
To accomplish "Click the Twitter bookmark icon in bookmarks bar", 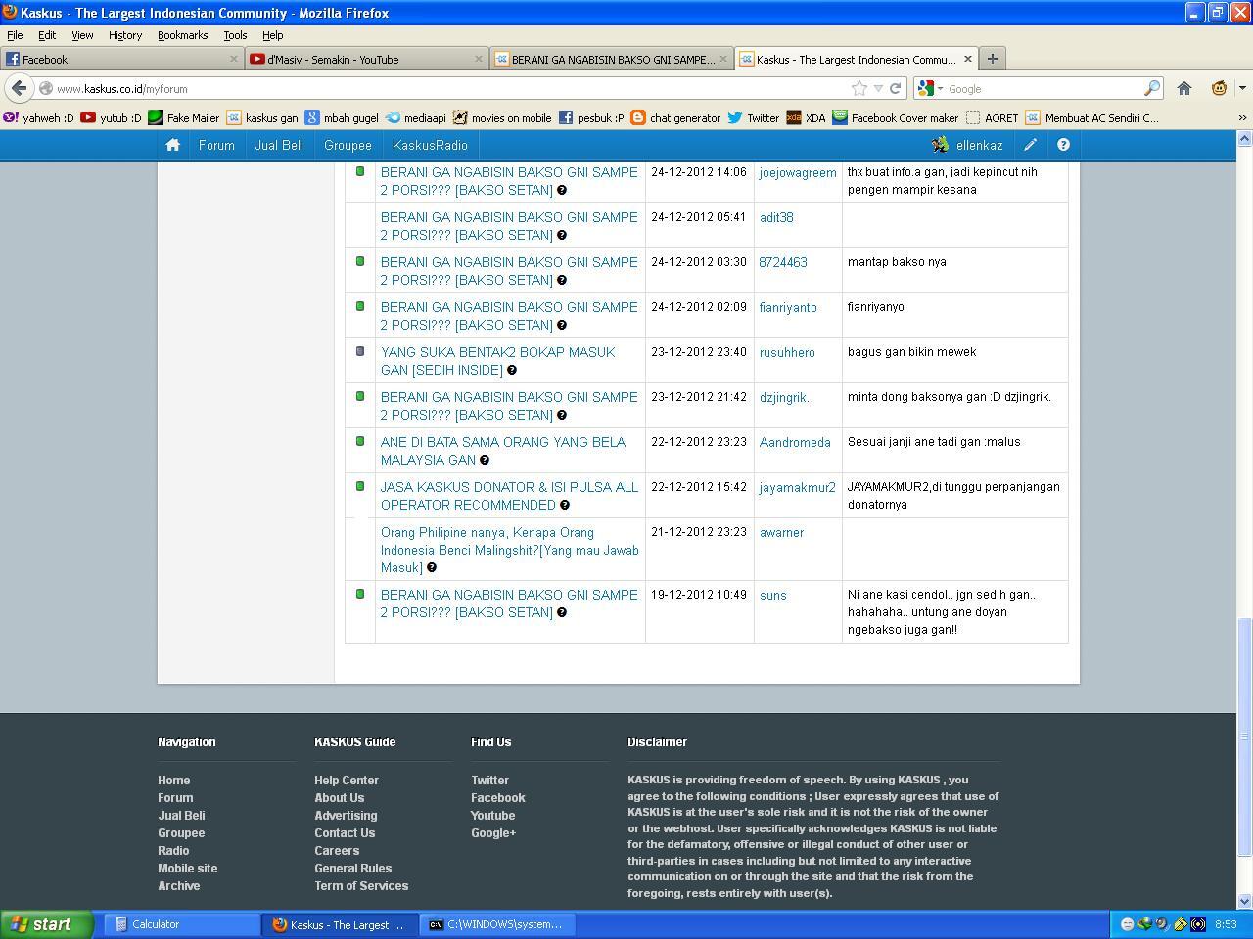I will (735, 117).
